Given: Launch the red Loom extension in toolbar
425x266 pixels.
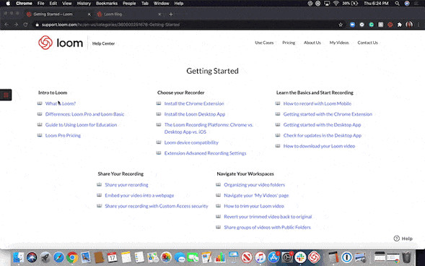Looking at the screenshot, I should point(390,25).
